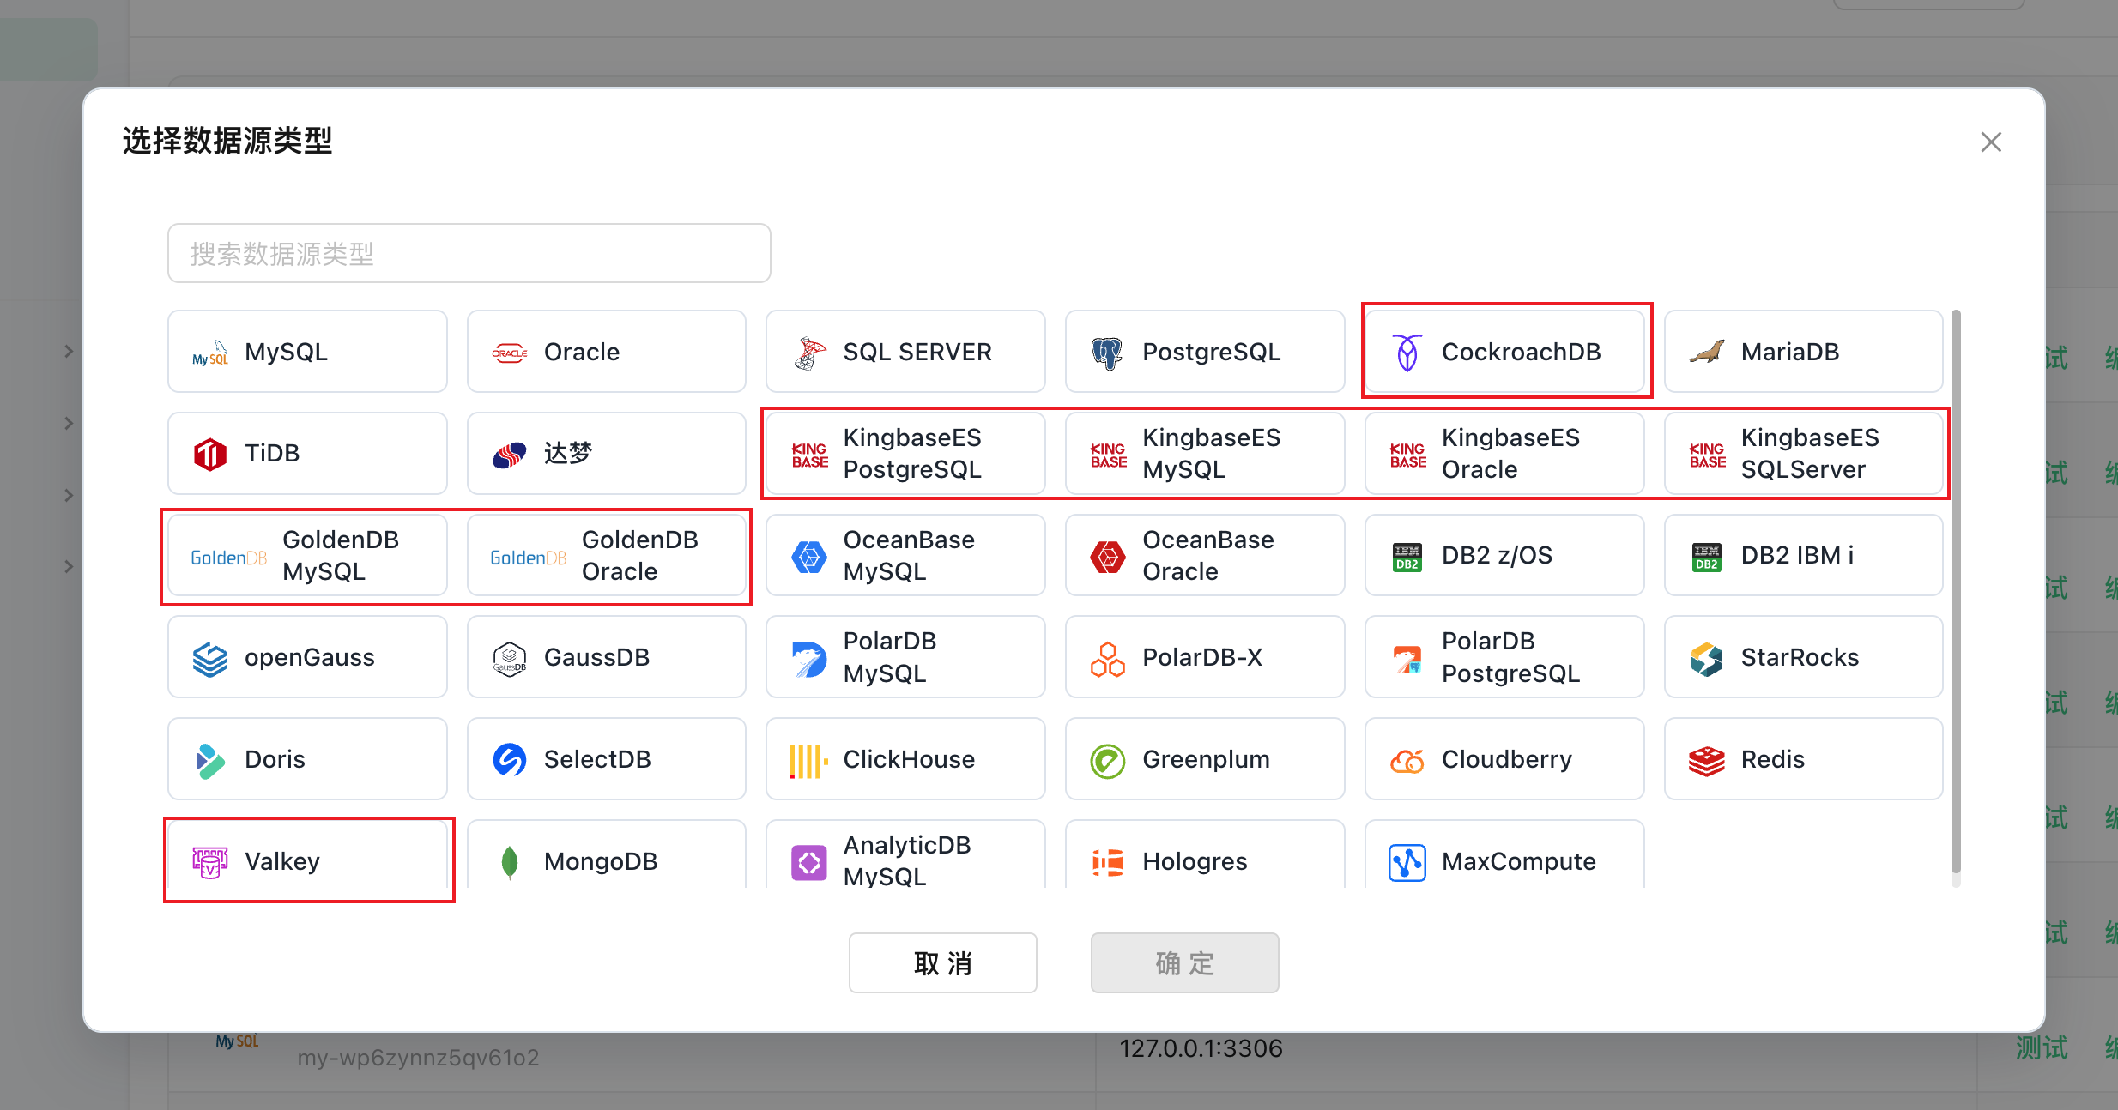Pick the Doris icon

click(x=210, y=760)
